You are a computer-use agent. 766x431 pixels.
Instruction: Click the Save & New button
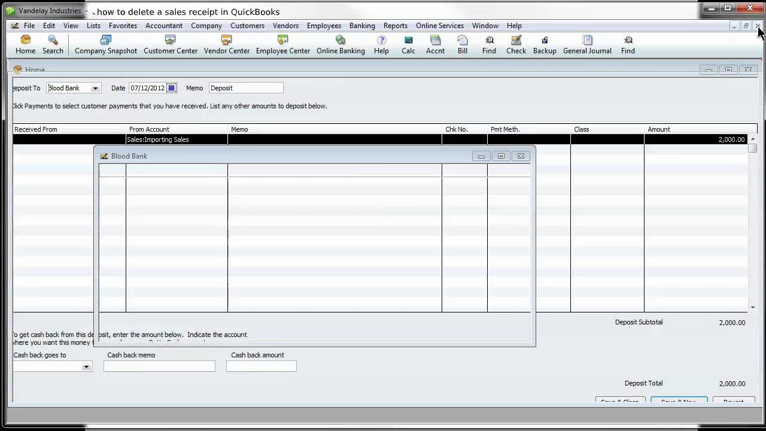[x=679, y=400]
